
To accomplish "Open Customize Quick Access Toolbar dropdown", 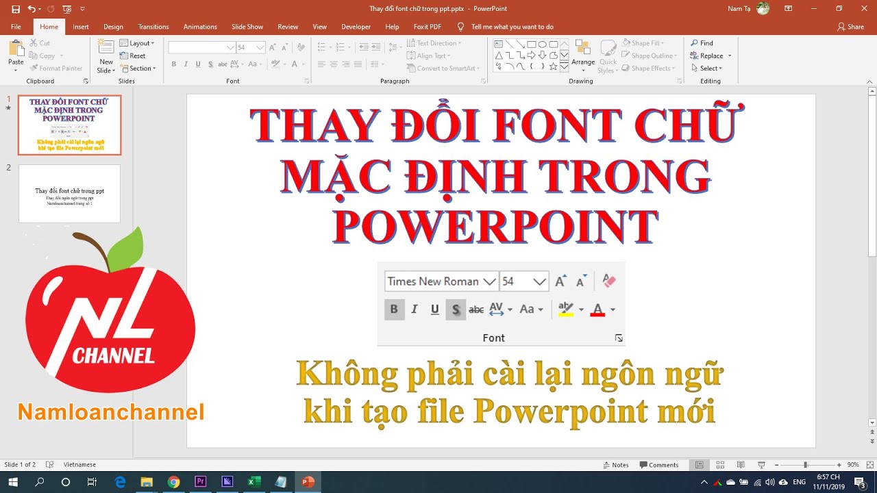I will coord(83,9).
